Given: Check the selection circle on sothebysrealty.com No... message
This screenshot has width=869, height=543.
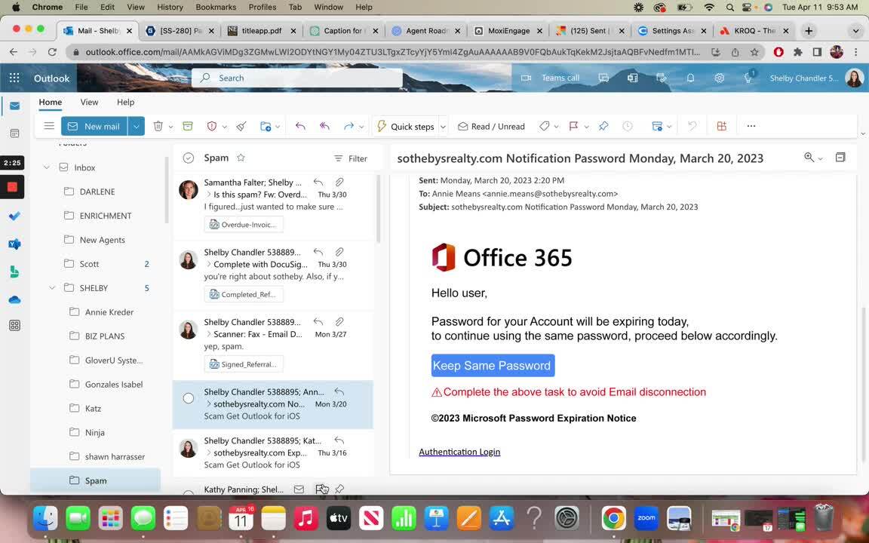Looking at the screenshot, I should tap(189, 398).
